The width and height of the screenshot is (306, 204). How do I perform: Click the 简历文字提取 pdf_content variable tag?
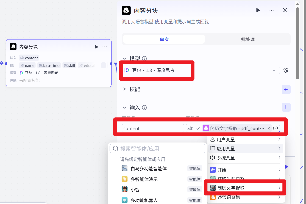point(237,128)
